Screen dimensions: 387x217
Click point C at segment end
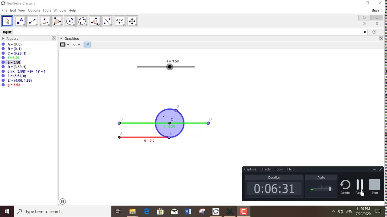pos(208,123)
